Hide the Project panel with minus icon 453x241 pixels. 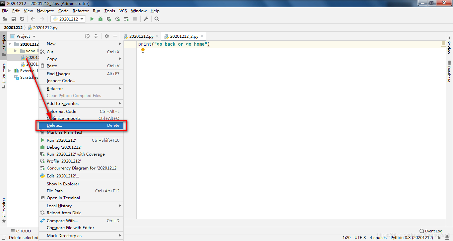[115, 36]
